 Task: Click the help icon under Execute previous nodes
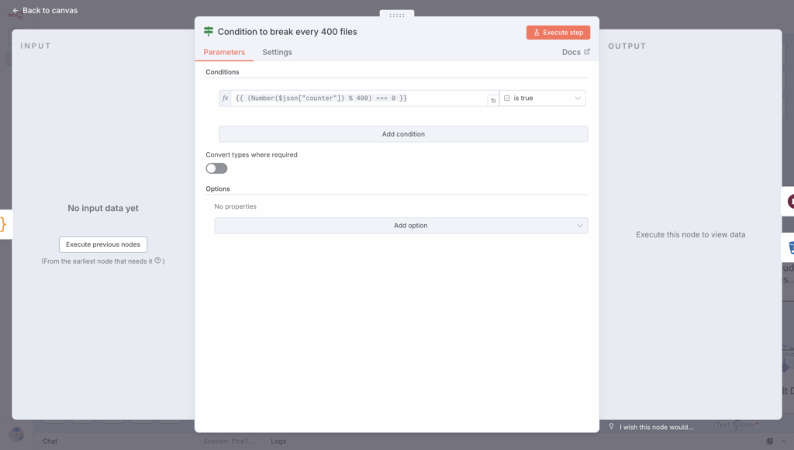tap(157, 261)
